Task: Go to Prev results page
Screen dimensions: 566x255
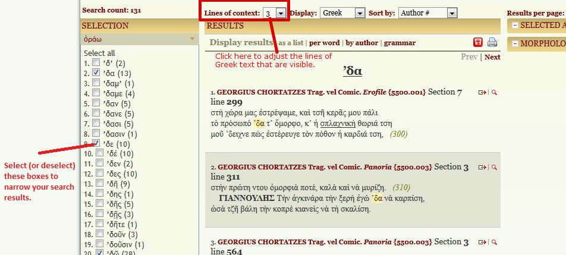Action: click(469, 57)
